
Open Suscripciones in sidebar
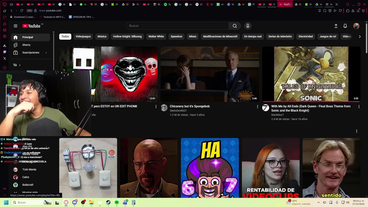coord(30,53)
